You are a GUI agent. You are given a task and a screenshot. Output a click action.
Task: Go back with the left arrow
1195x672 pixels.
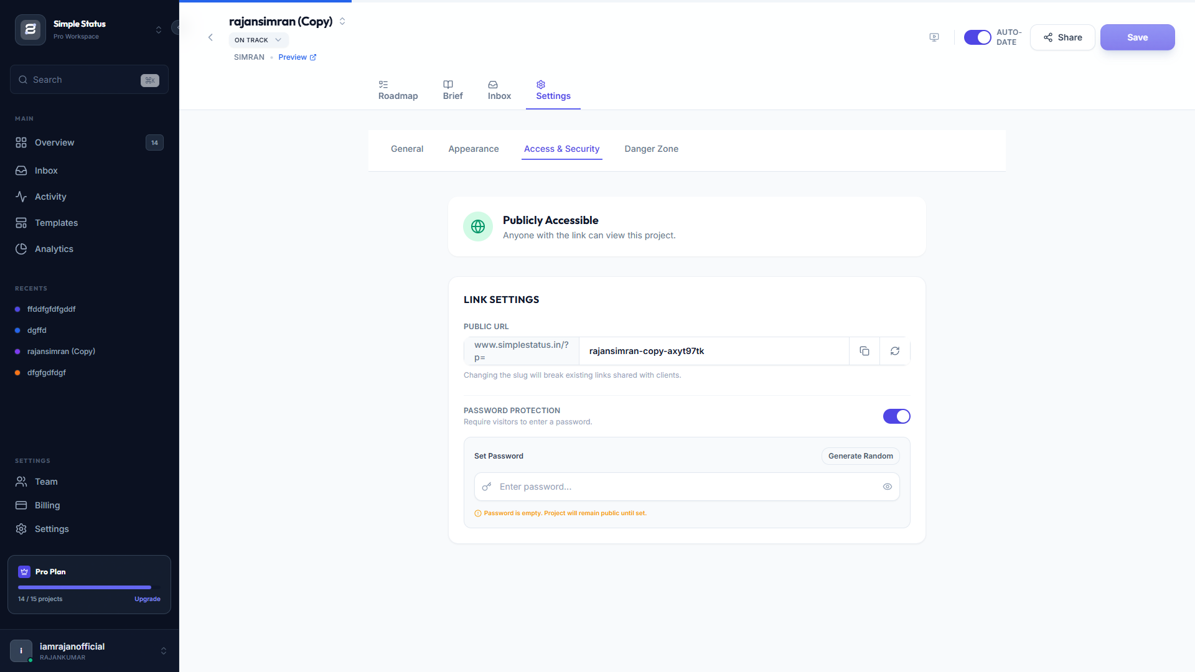click(210, 37)
